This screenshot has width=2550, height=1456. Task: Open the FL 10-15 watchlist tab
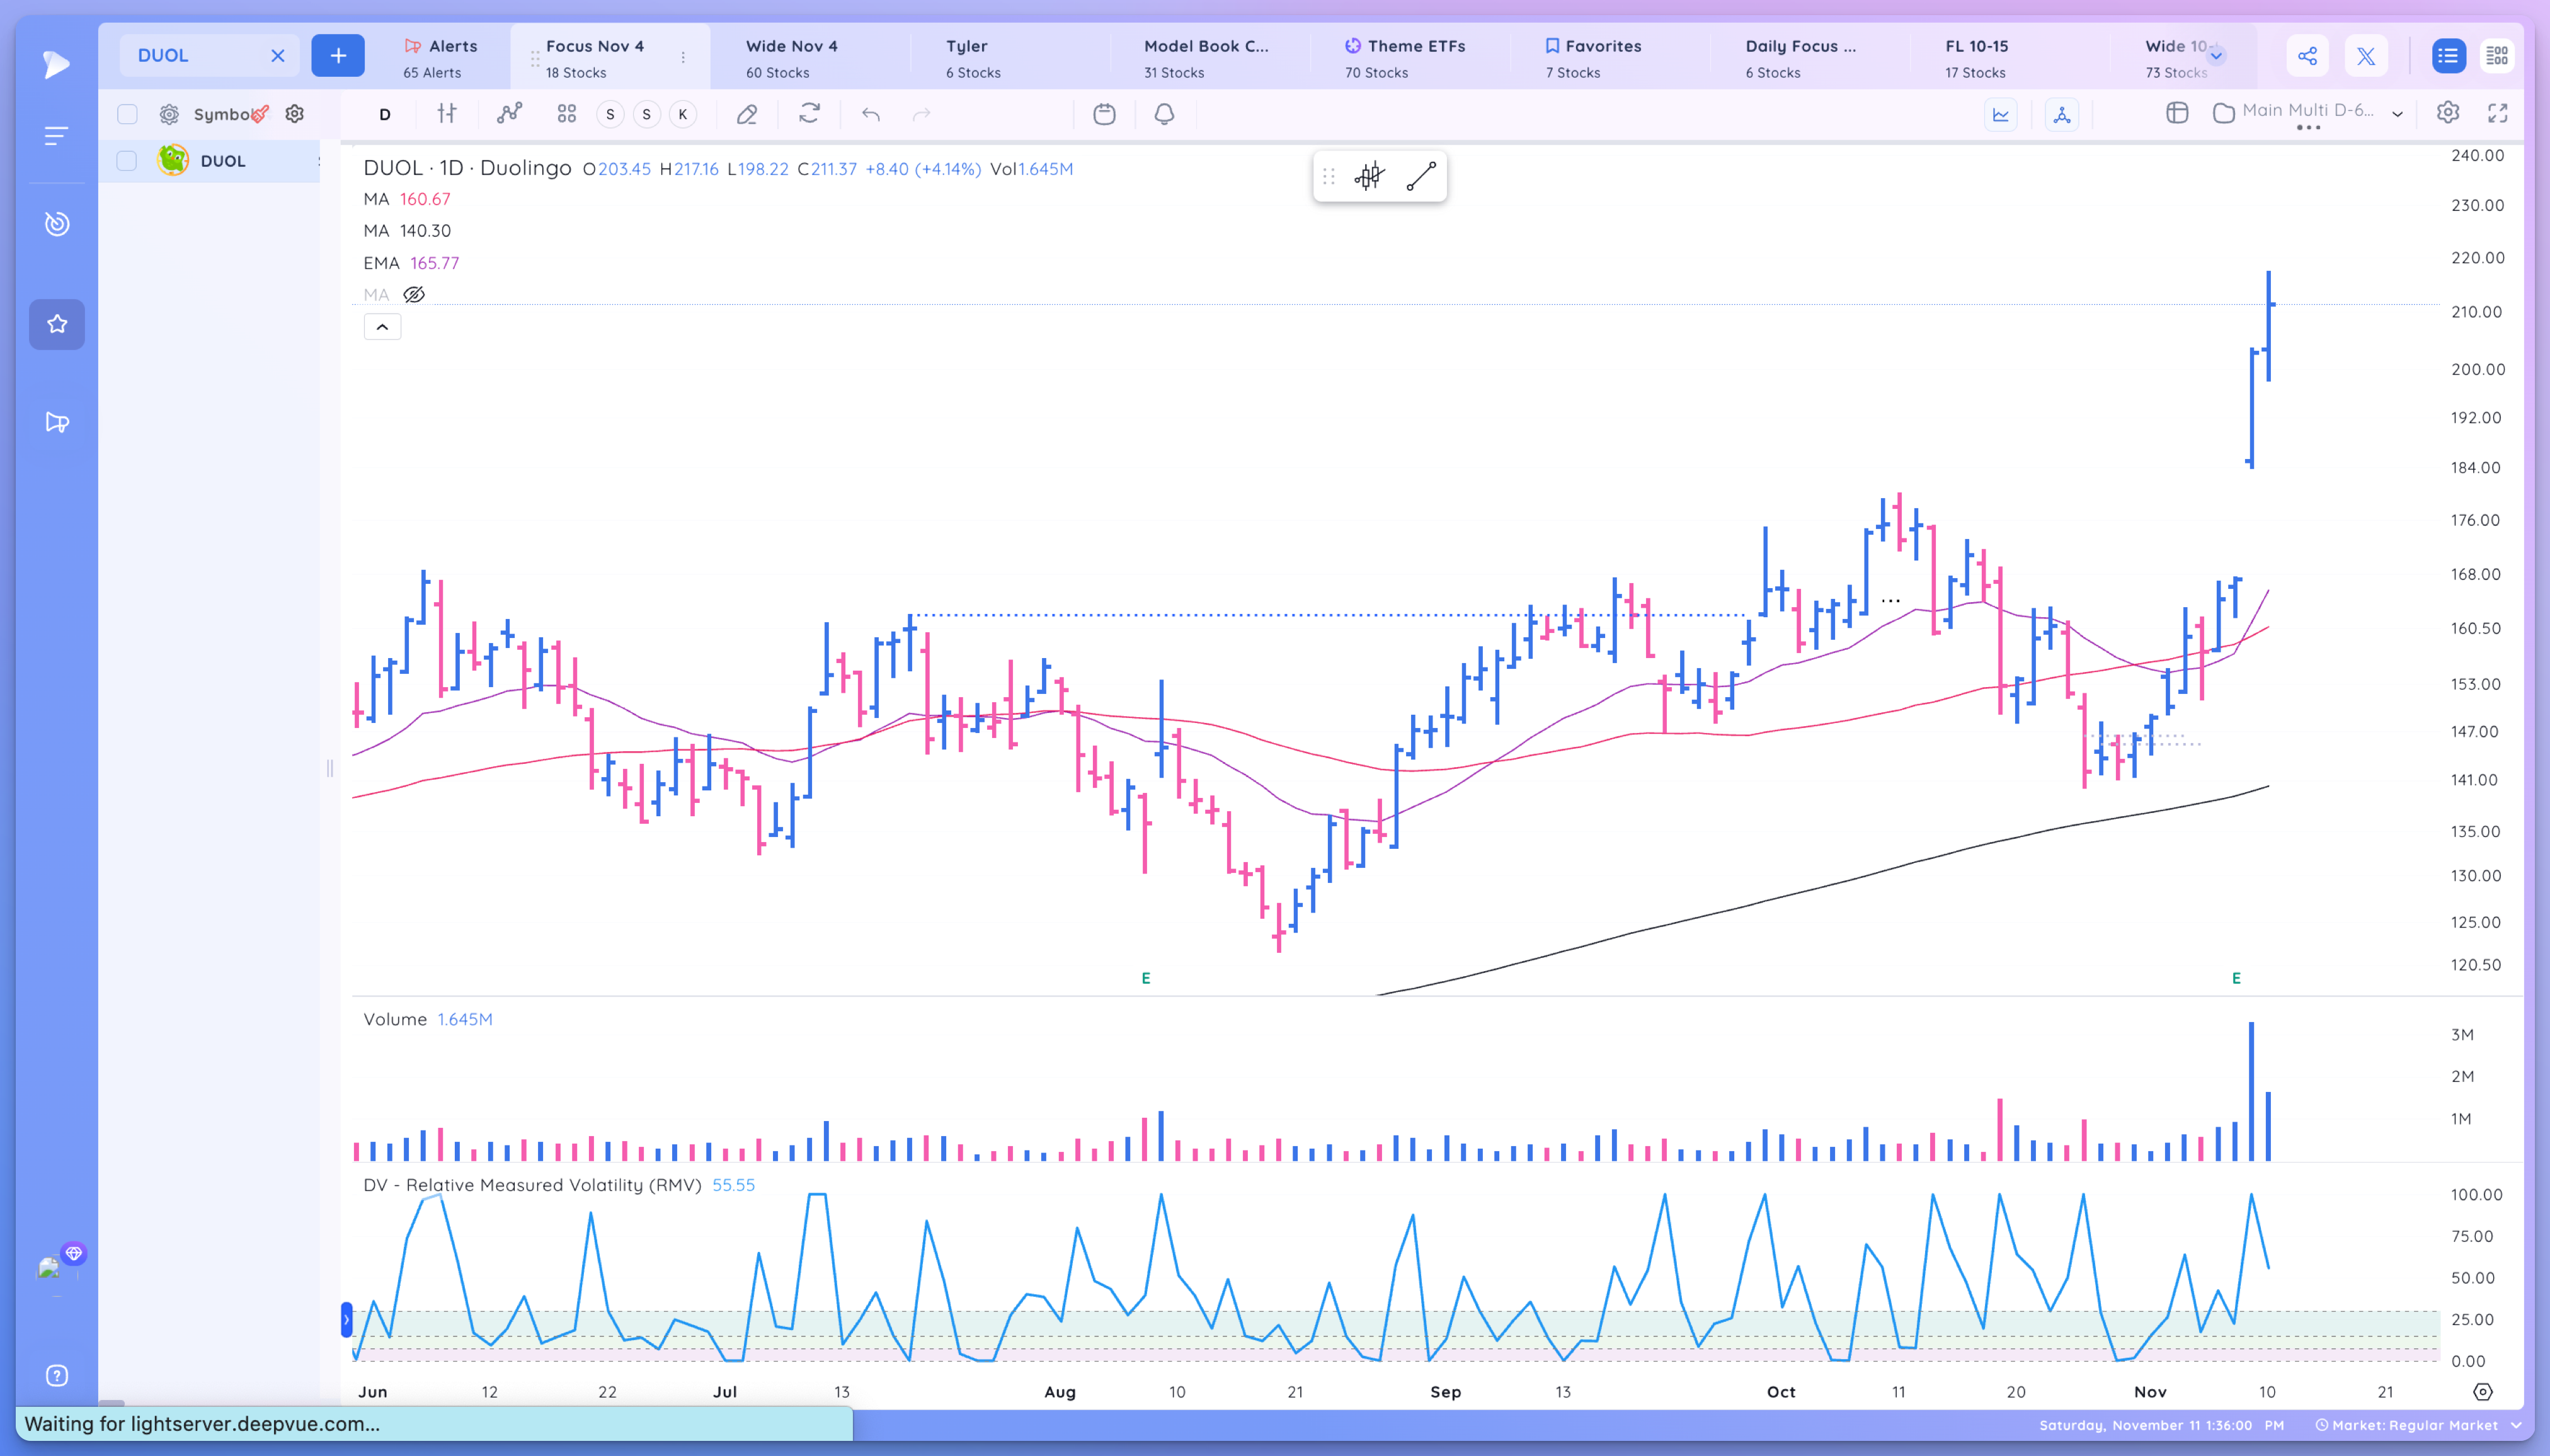(x=1975, y=57)
